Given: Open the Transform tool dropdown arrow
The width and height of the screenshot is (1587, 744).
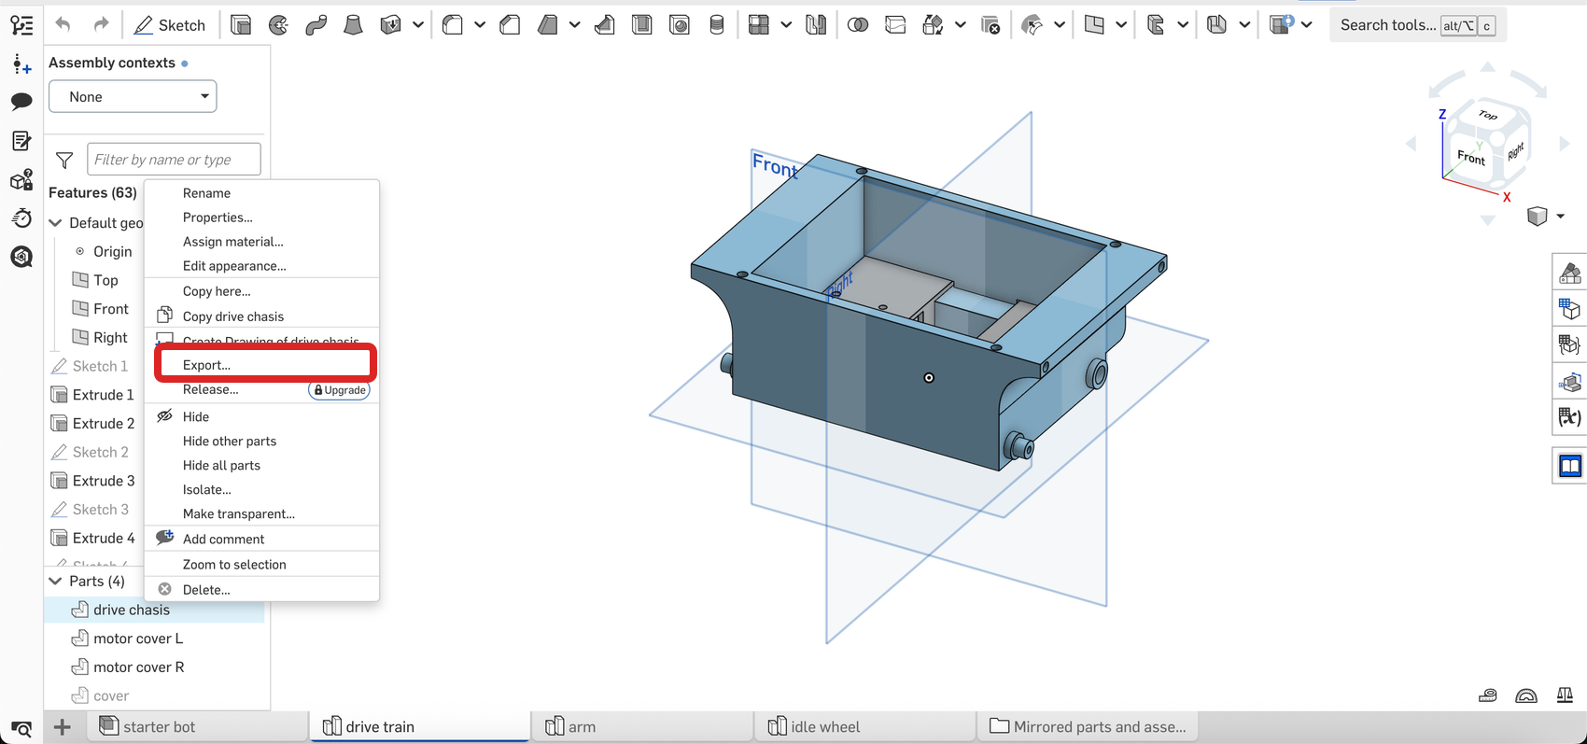Looking at the screenshot, I should pos(960,25).
